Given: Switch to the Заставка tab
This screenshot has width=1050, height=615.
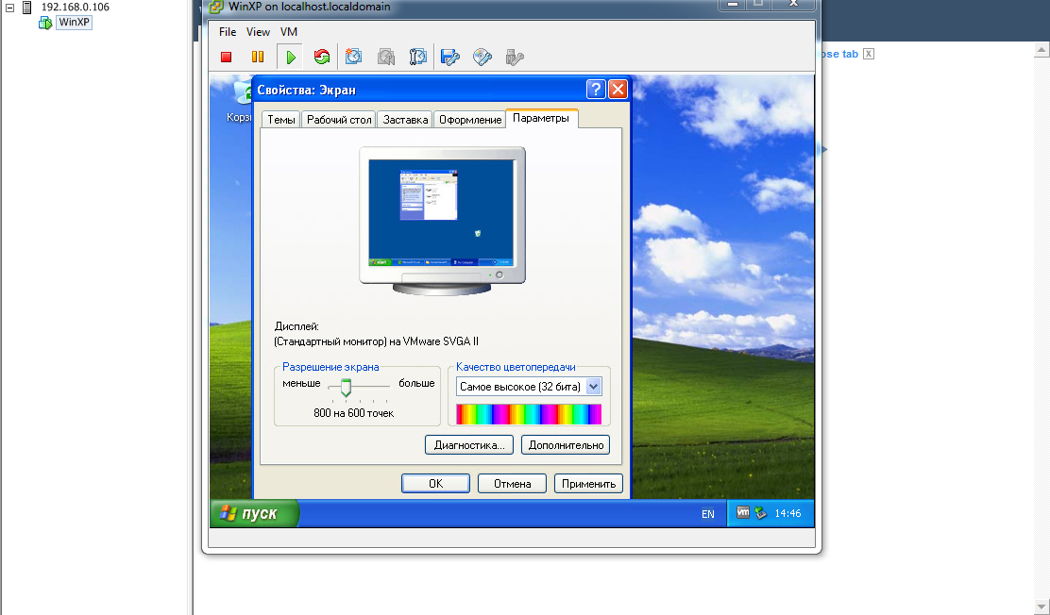Looking at the screenshot, I should click(x=405, y=119).
